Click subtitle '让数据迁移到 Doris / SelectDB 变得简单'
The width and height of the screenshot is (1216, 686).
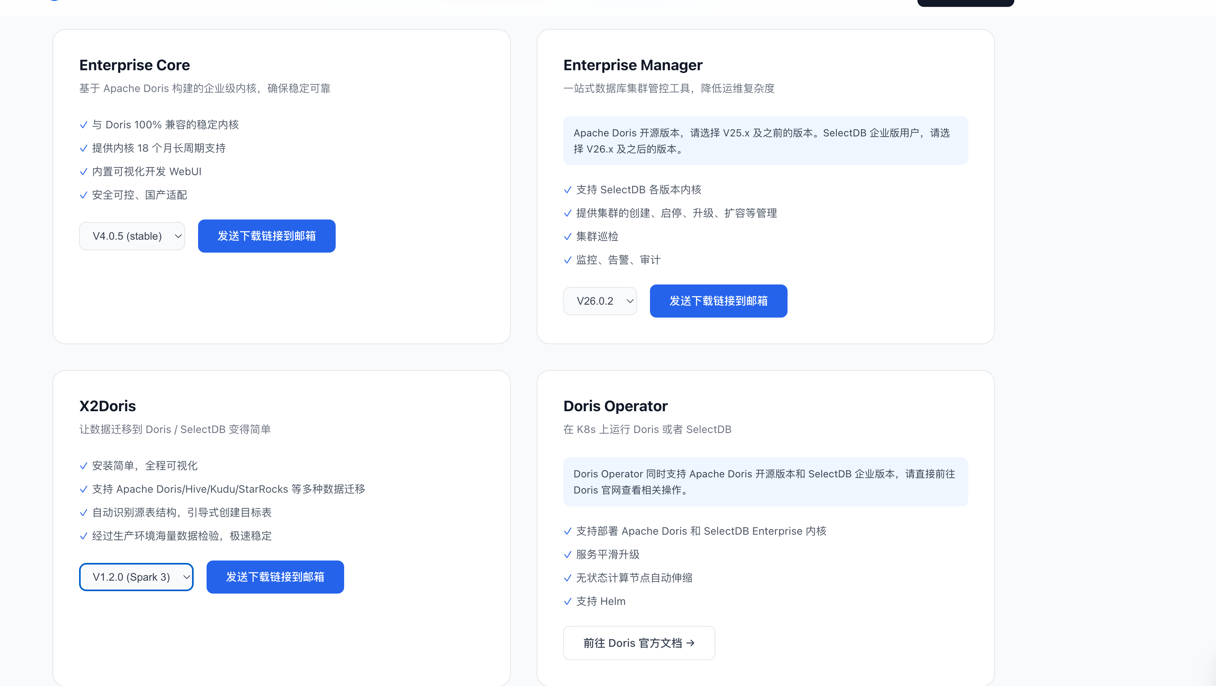[175, 429]
